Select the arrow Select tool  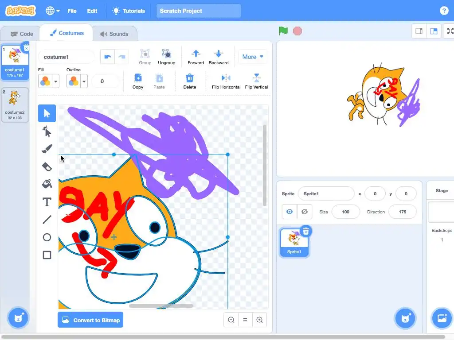pyautogui.click(x=47, y=113)
